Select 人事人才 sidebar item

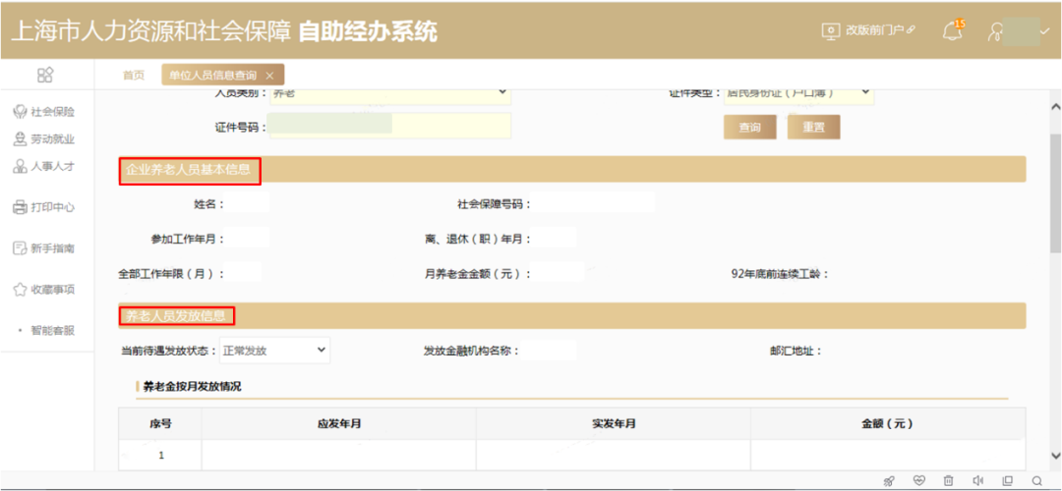tap(44, 166)
